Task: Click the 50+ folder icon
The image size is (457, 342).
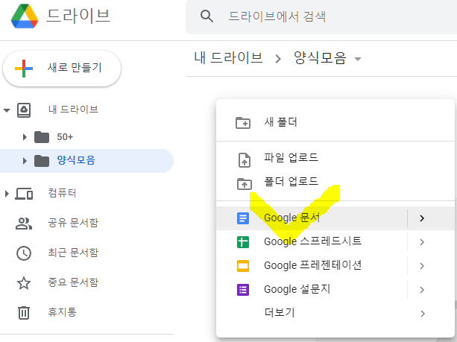Action: point(42,137)
